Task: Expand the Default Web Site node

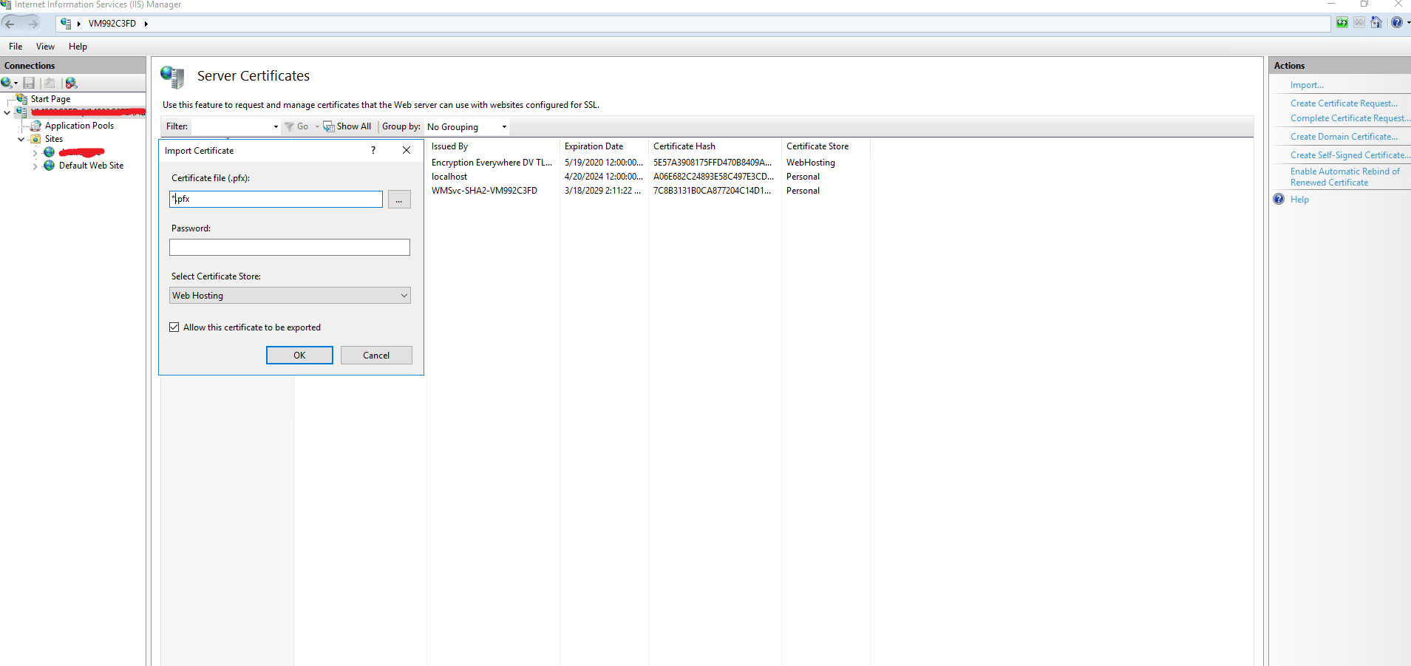Action: [x=35, y=166]
